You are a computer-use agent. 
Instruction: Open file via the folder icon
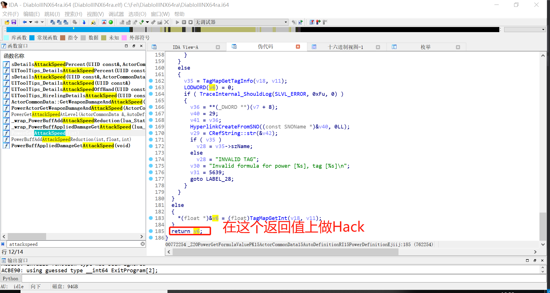[x=7, y=22]
